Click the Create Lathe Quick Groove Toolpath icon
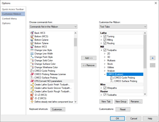Viewport: 159px width, 122px height. (x=32, y=88)
